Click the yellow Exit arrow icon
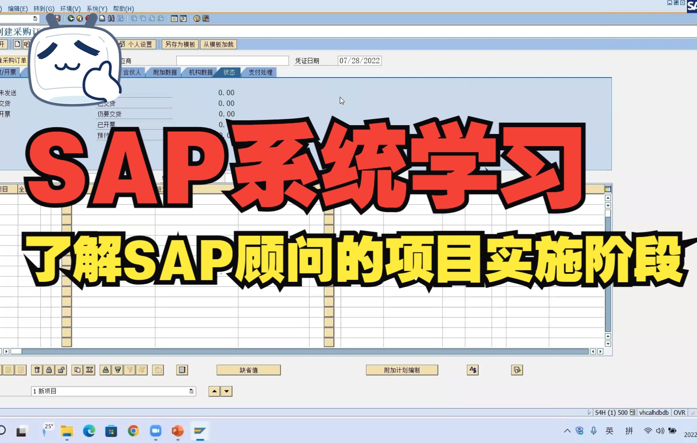The width and height of the screenshot is (697, 443). (80, 19)
